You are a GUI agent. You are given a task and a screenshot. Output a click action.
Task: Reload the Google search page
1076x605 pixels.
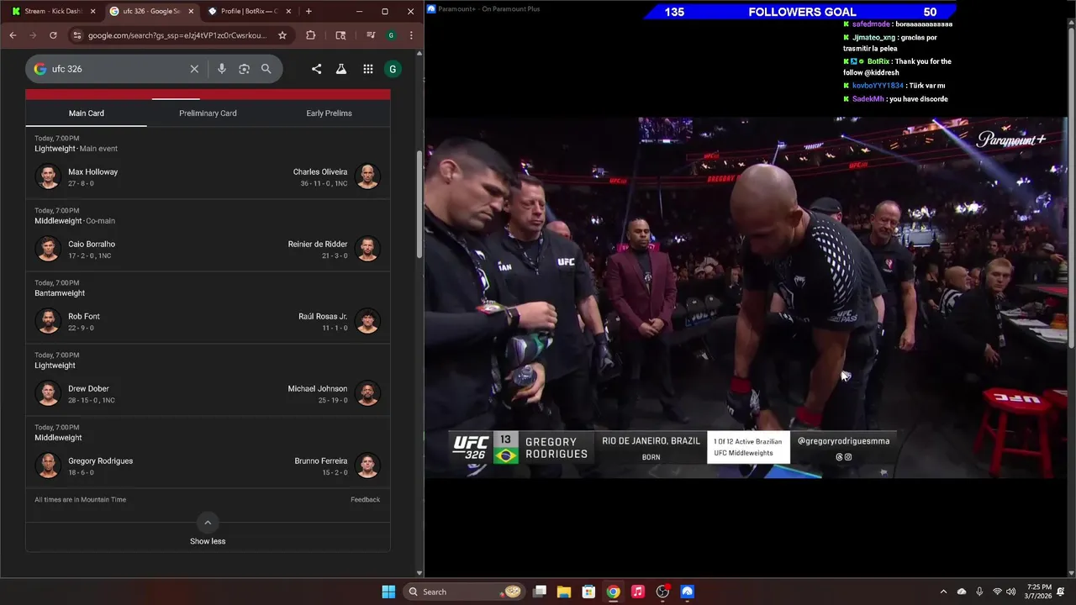[x=53, y=35]
